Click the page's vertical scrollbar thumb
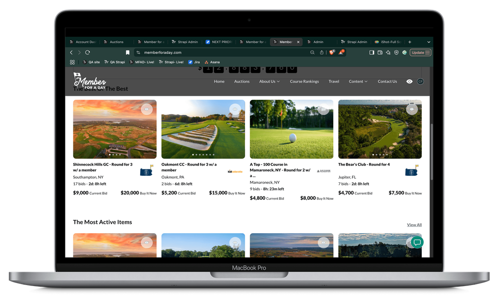 [x=432, y=152]
